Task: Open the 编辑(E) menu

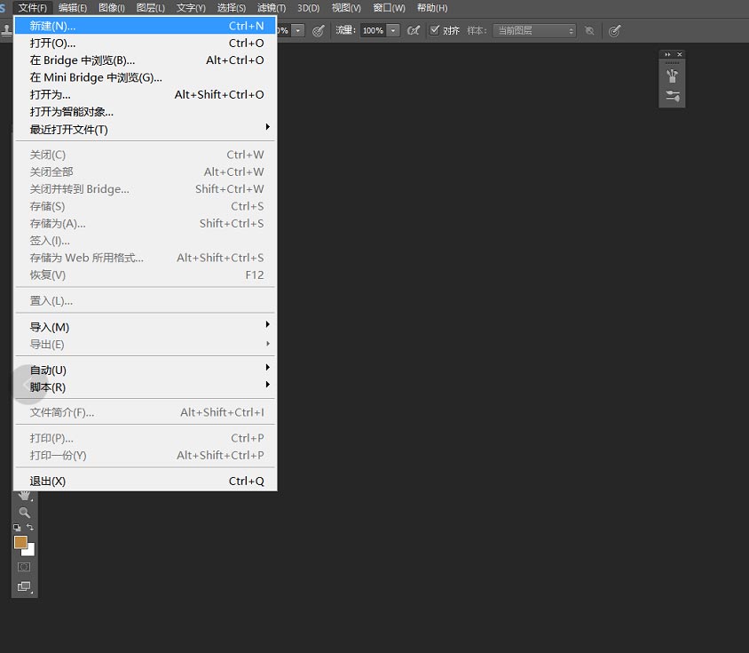Action: 73,8
